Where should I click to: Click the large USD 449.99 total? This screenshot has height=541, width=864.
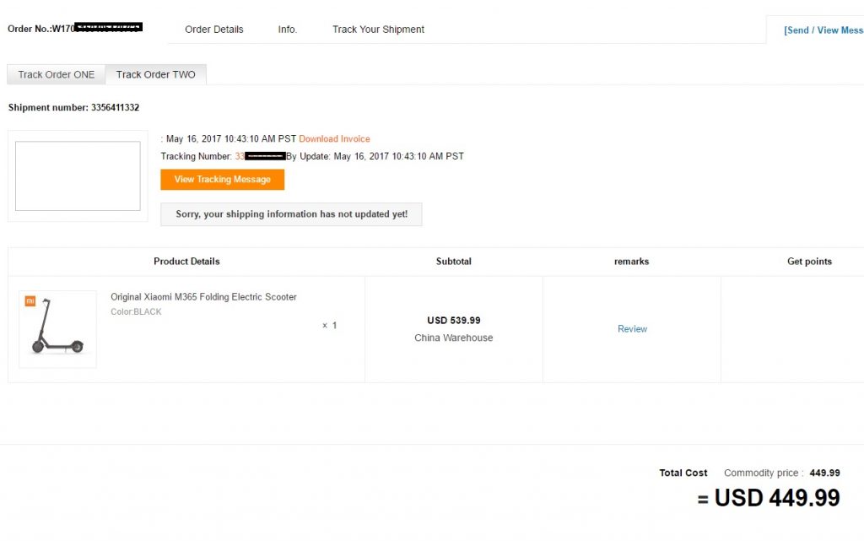coord(777,498)
